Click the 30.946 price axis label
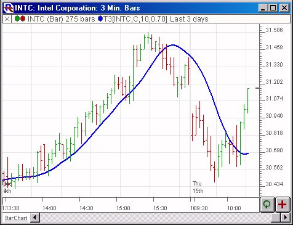Viewport: 293px width, 225px height. point(274,116)
